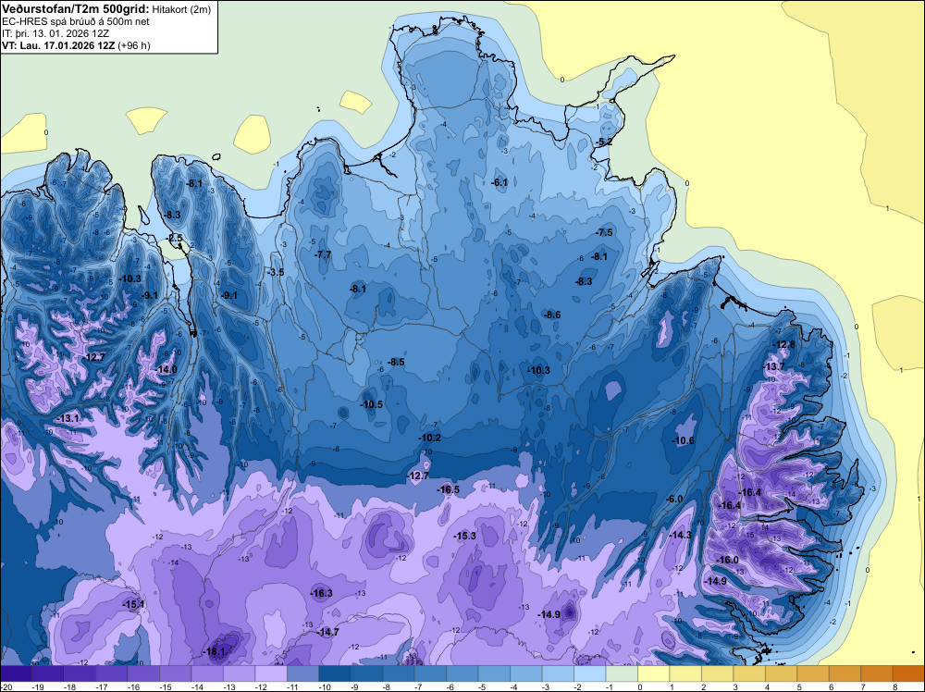Viewport: 925px width, 692px height.
Task: Select the legend swatch labeled -7
Action: [431, 673]
